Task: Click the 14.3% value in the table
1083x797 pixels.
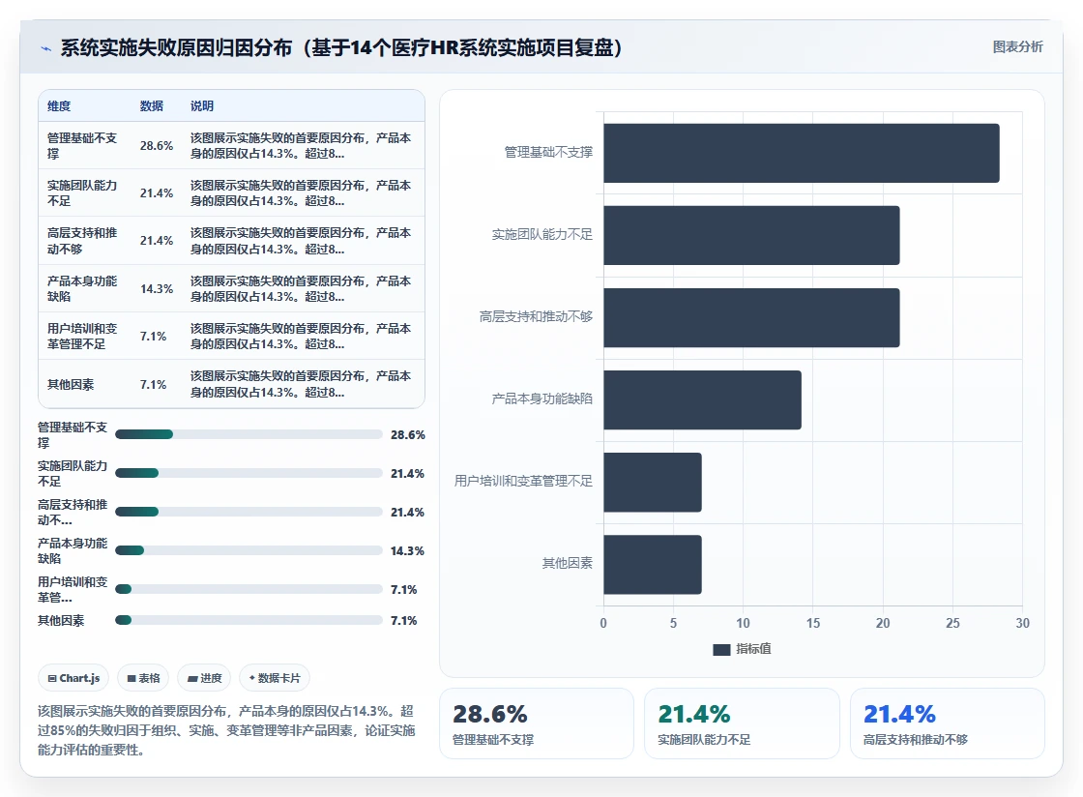Action: (156, 288)
